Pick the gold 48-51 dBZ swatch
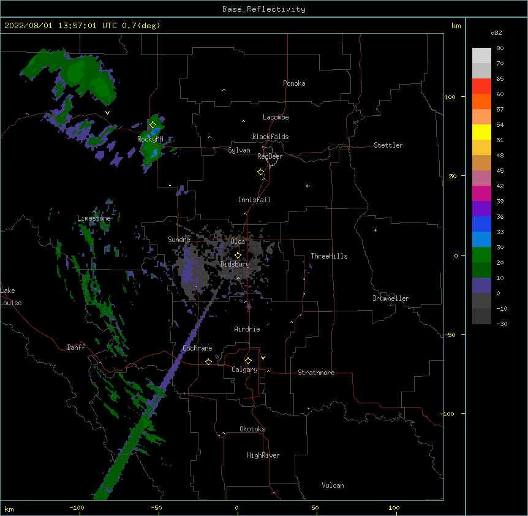 481,147
